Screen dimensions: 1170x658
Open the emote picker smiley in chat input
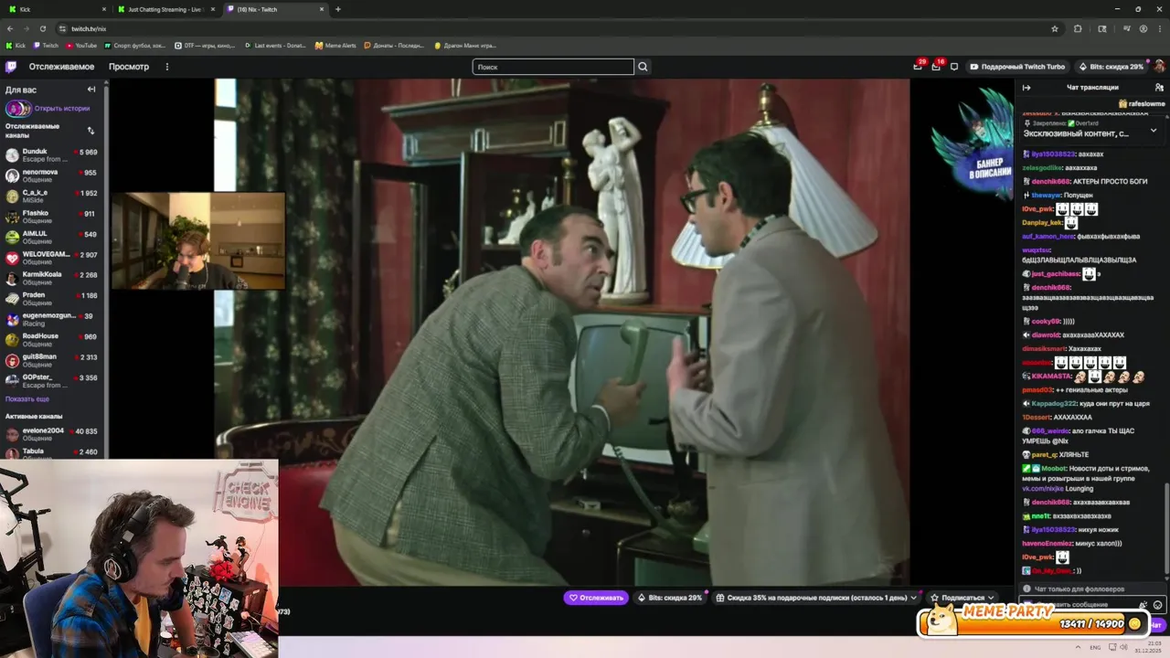coord(1158,604)
